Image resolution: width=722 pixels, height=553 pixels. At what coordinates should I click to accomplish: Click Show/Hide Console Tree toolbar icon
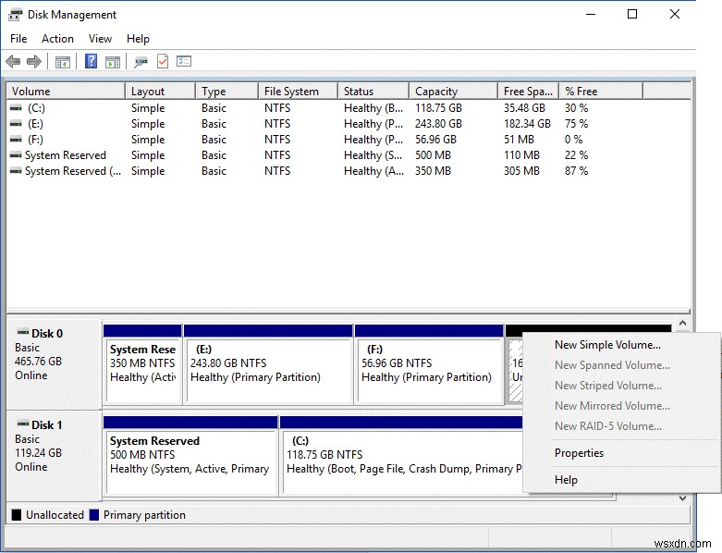63,61
